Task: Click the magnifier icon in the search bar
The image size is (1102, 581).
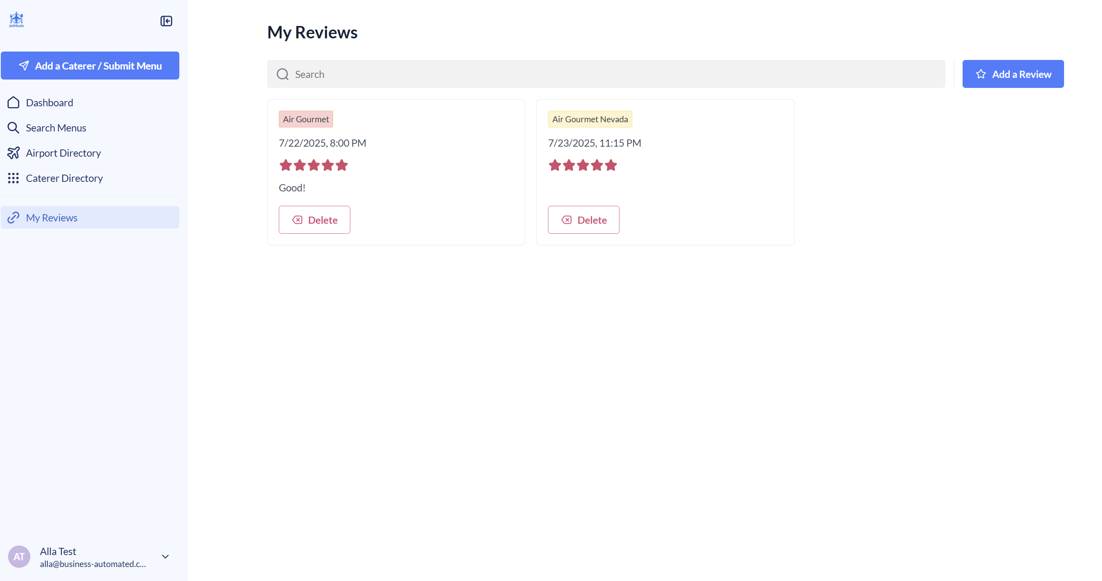Action: tap(282, 74)
